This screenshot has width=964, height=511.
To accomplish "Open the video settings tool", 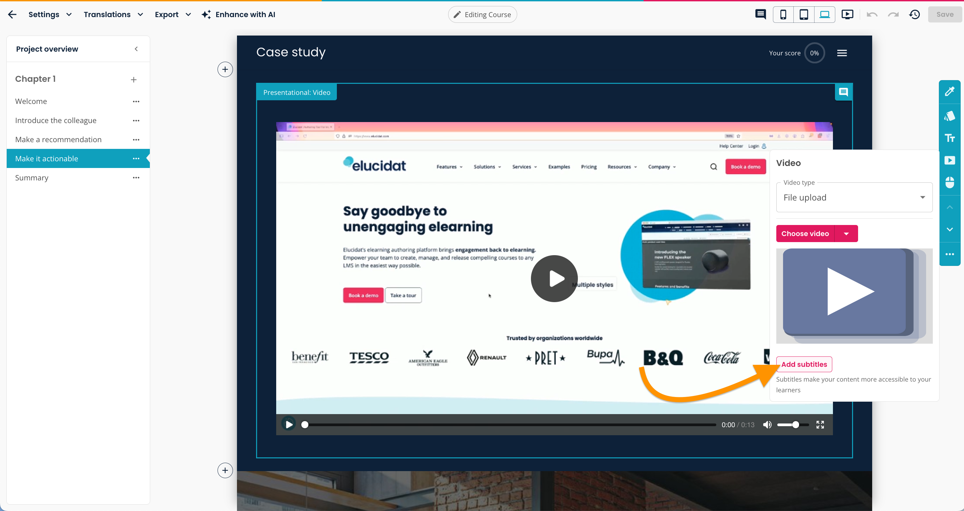I will pos(950,161).
